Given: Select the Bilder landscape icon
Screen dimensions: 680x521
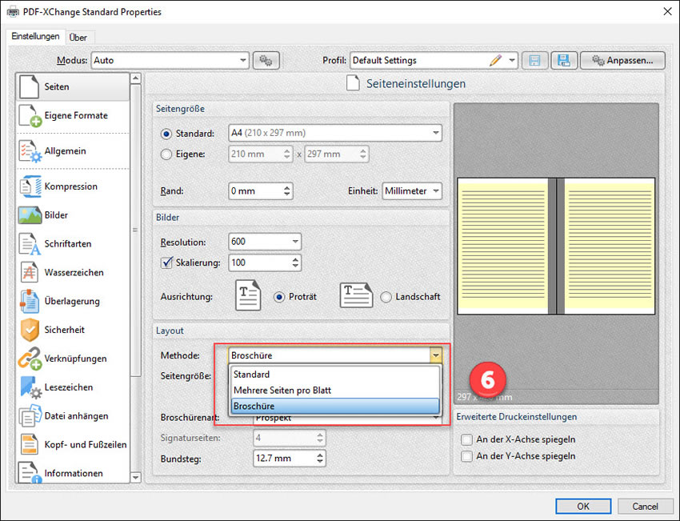Looking at the screenshot, I should coord(30,215).
